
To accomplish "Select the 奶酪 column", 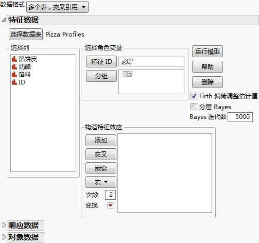I will click(x=25, y=67).
